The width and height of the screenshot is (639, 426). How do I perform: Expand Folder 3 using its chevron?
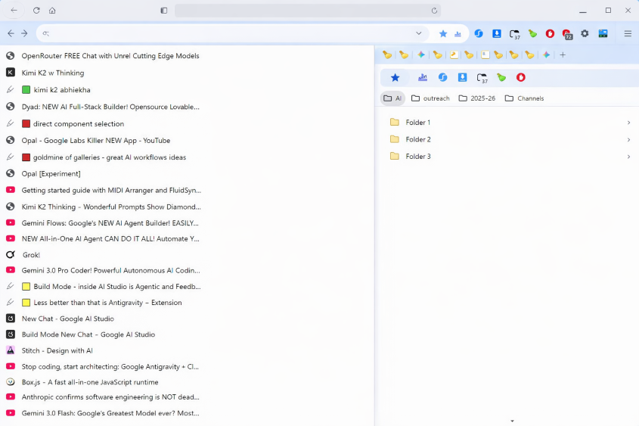(x=628, y=157)
